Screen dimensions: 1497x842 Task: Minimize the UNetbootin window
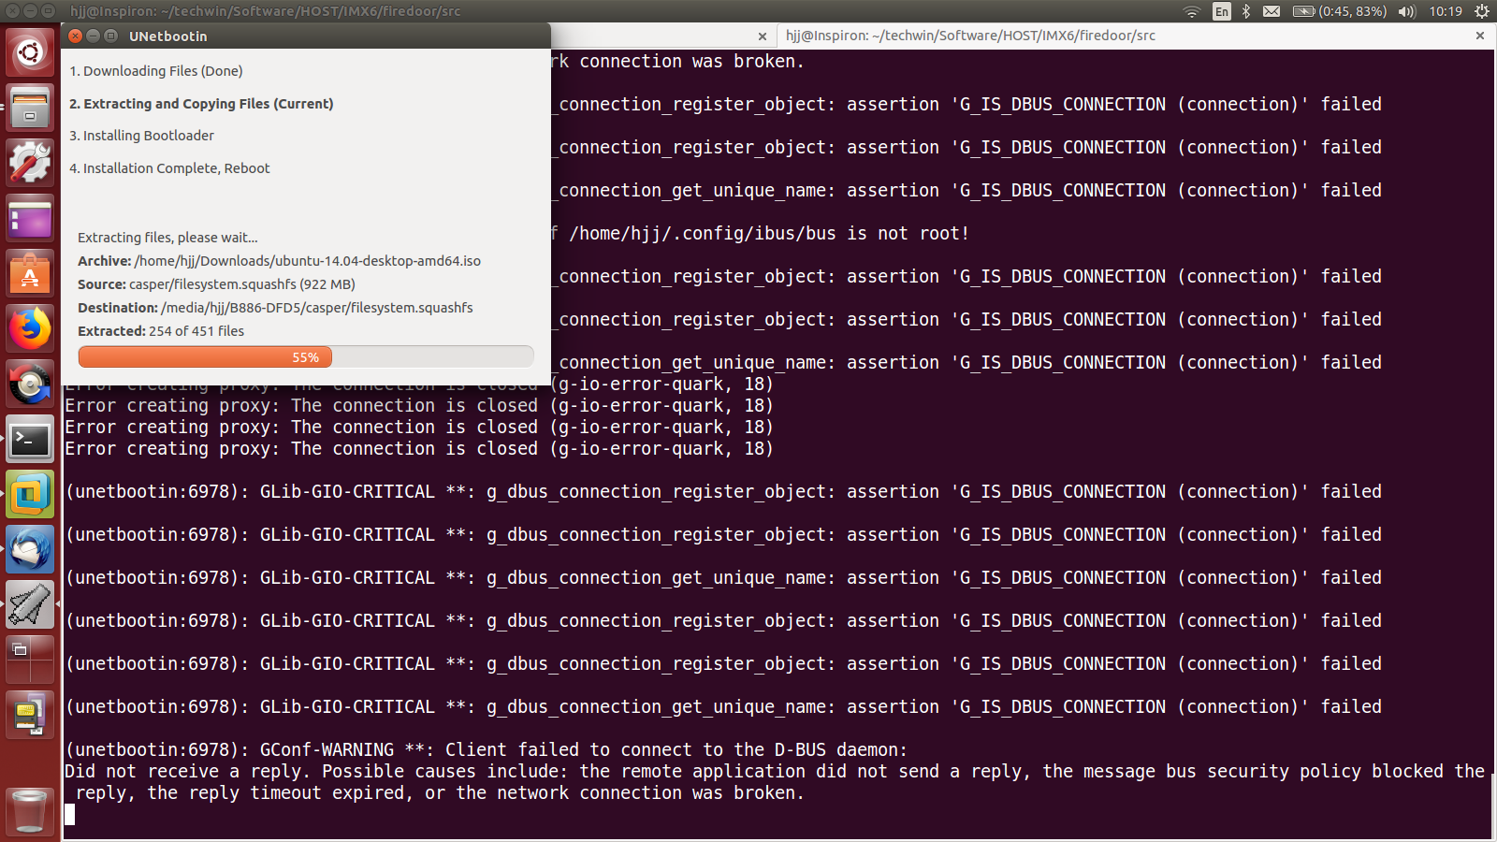(94, 36)
